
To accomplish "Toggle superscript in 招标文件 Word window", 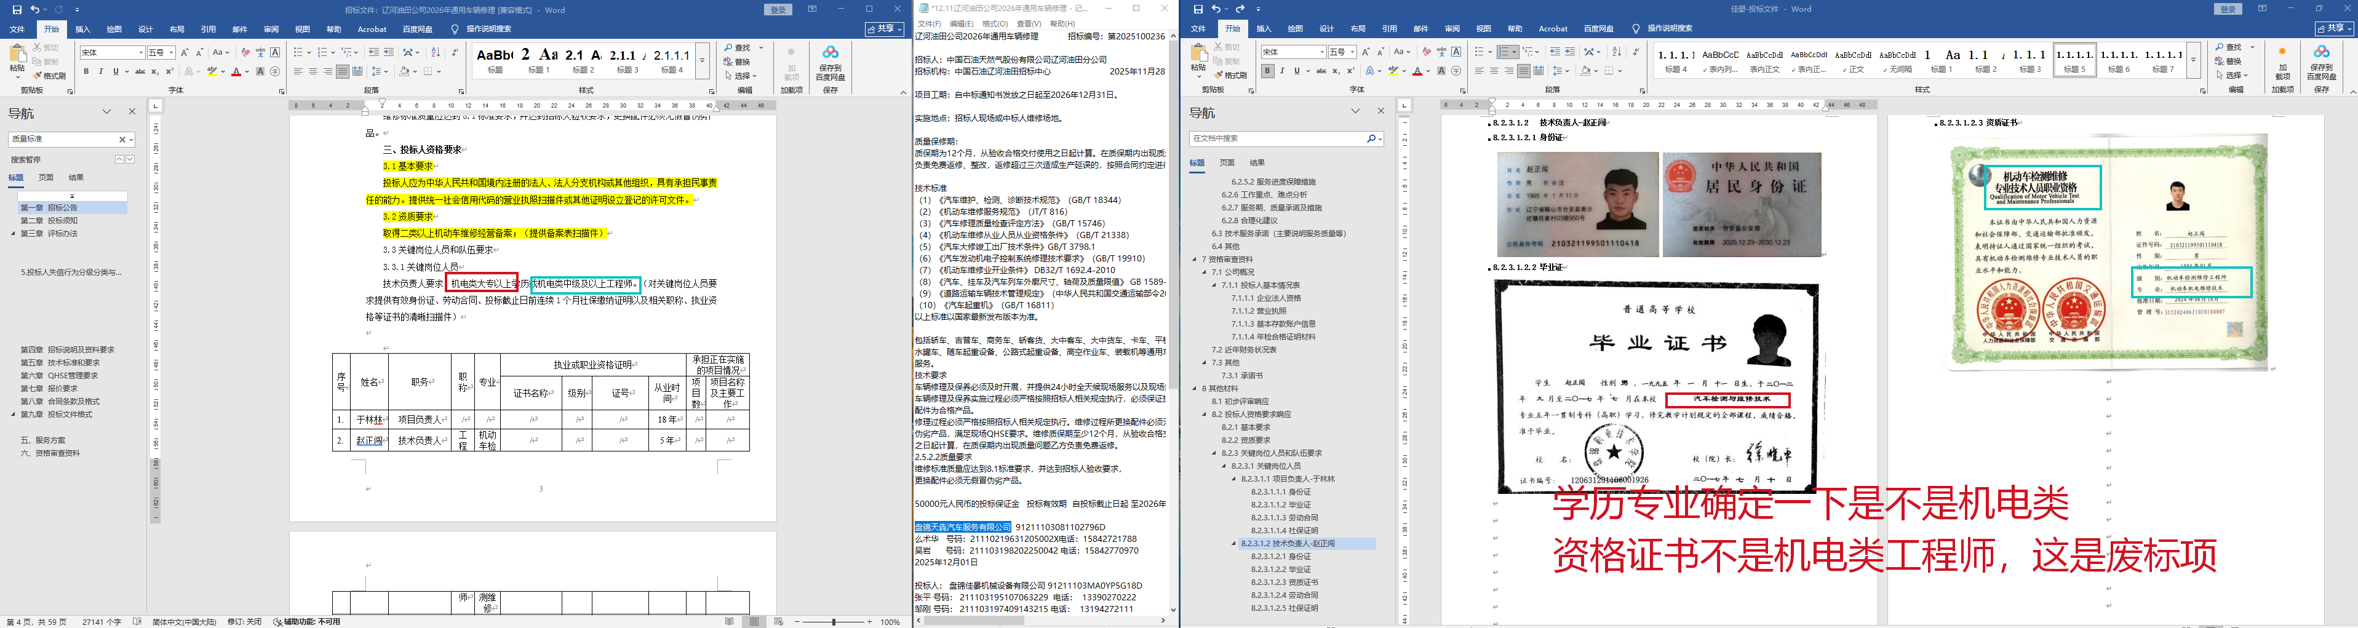I will (169, 71).
